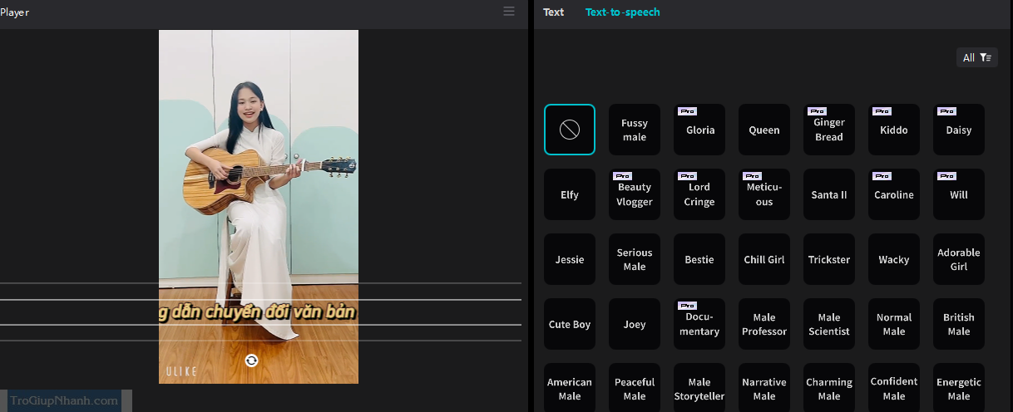Select the Ginger Bread voice

tap(829, 130)
